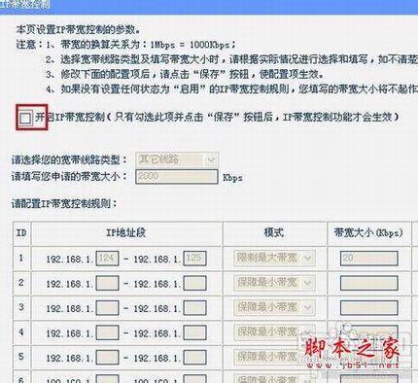Open row 5 mode dropdown
This screenshot has height=383, width=418.
tap(274, 358)
